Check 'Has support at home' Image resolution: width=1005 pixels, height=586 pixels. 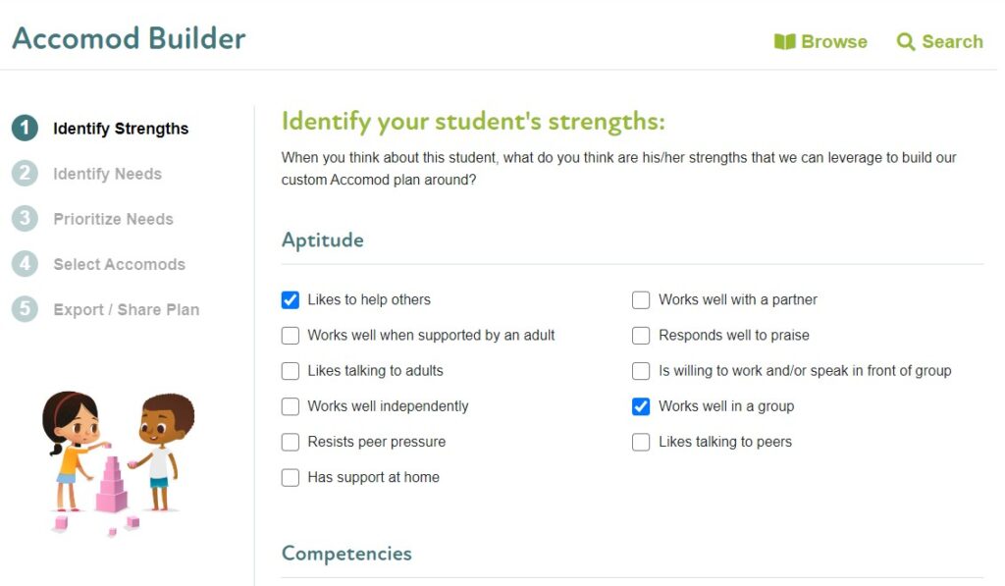point(290,477)
